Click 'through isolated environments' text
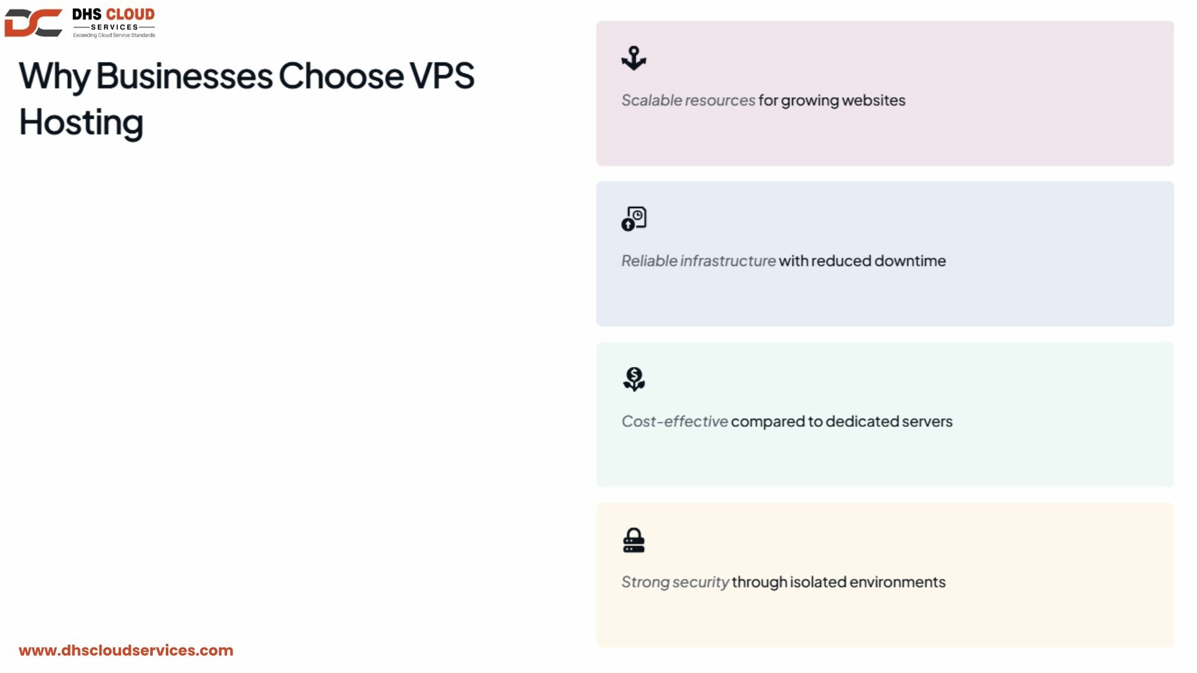The image size is (1197, 673). coord(839,582)
